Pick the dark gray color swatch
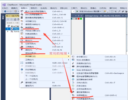128x100 pixels. [76, 19]
